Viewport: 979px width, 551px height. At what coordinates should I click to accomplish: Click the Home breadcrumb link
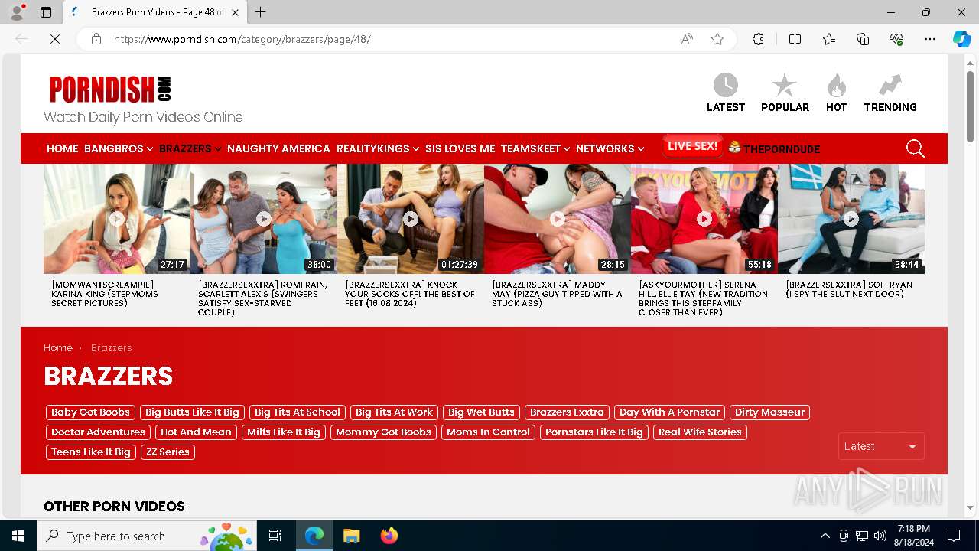(58, 347)
